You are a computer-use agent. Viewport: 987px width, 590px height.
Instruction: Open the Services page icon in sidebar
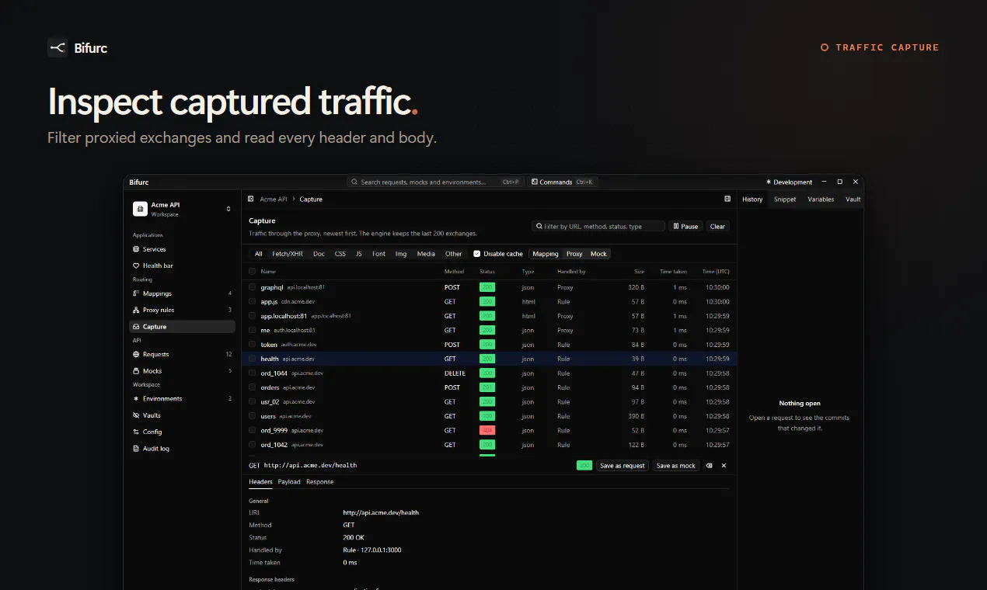(136, 249)
